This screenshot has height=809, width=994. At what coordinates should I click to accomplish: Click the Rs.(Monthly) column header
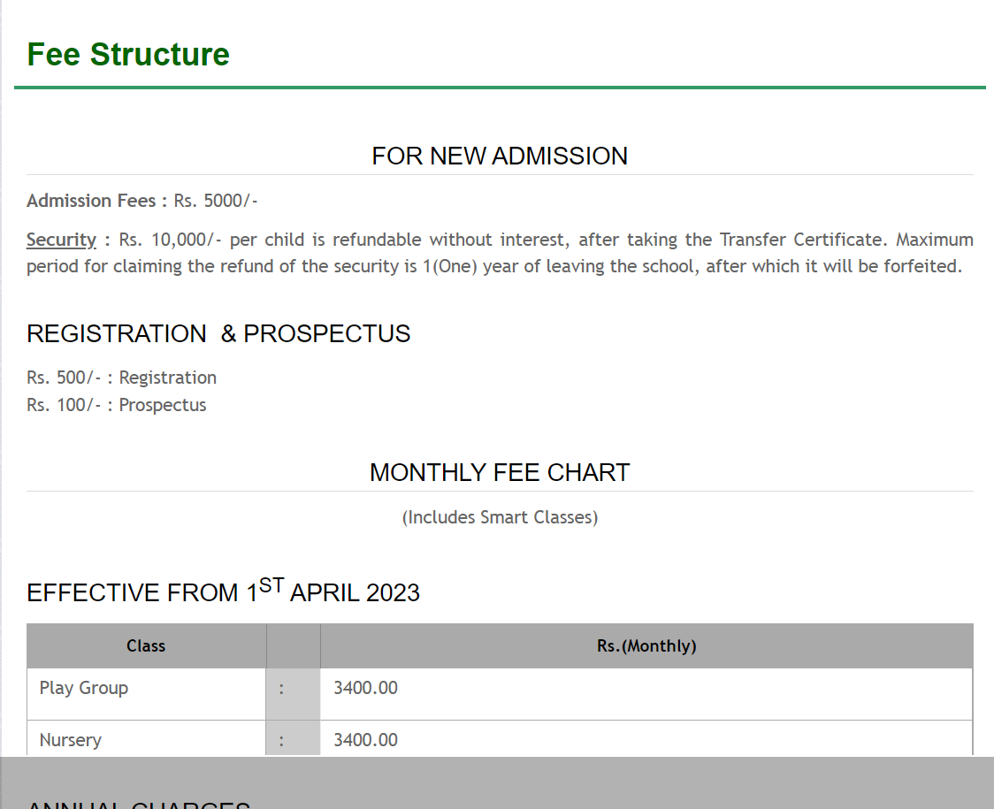coord(646,646)
